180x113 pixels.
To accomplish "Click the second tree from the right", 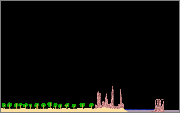I will (x=82, y=105).
